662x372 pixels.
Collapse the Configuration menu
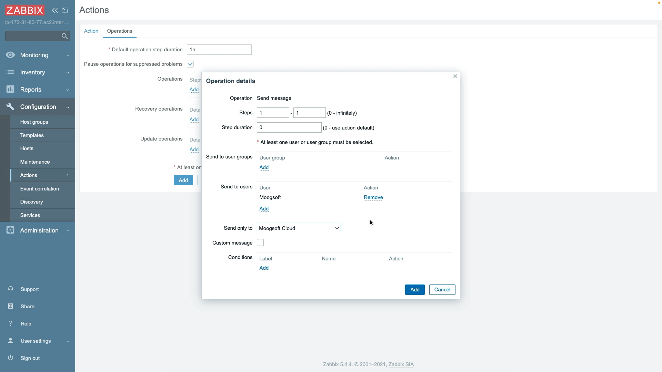coord(68,107)
